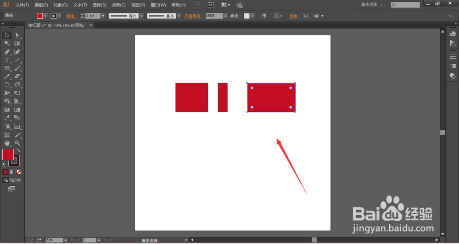Click the opacity 100% input field

pos(214,16)
